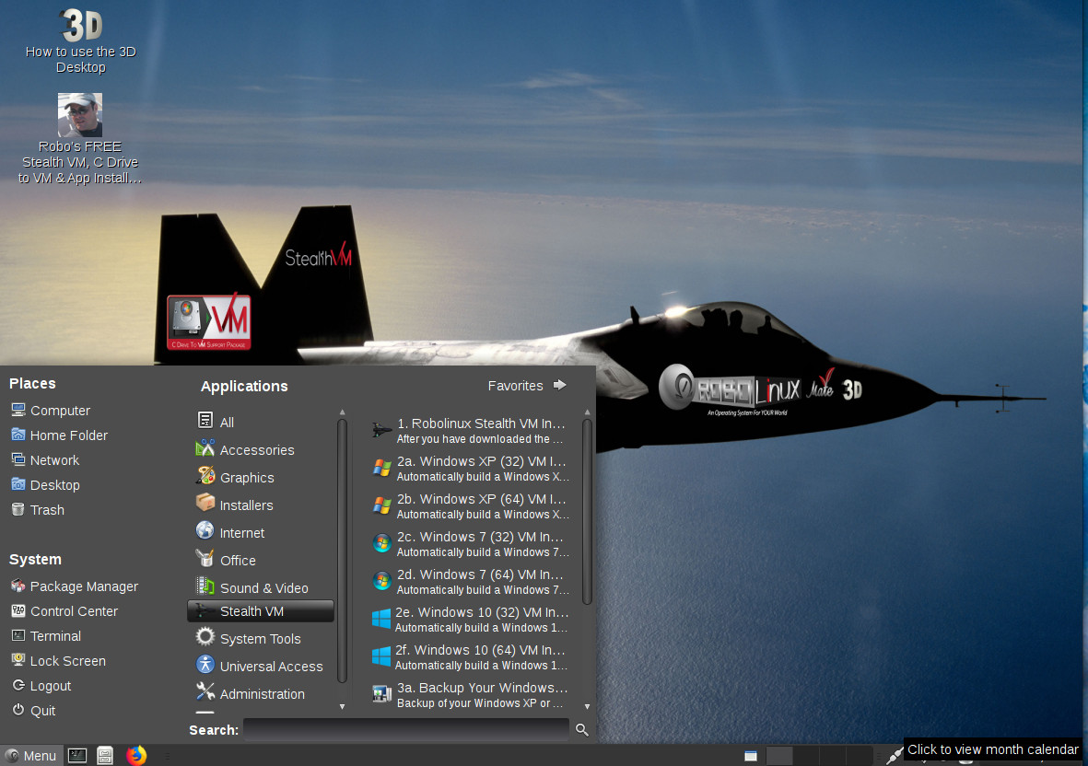Click Quit in System list

pos(33,712)
